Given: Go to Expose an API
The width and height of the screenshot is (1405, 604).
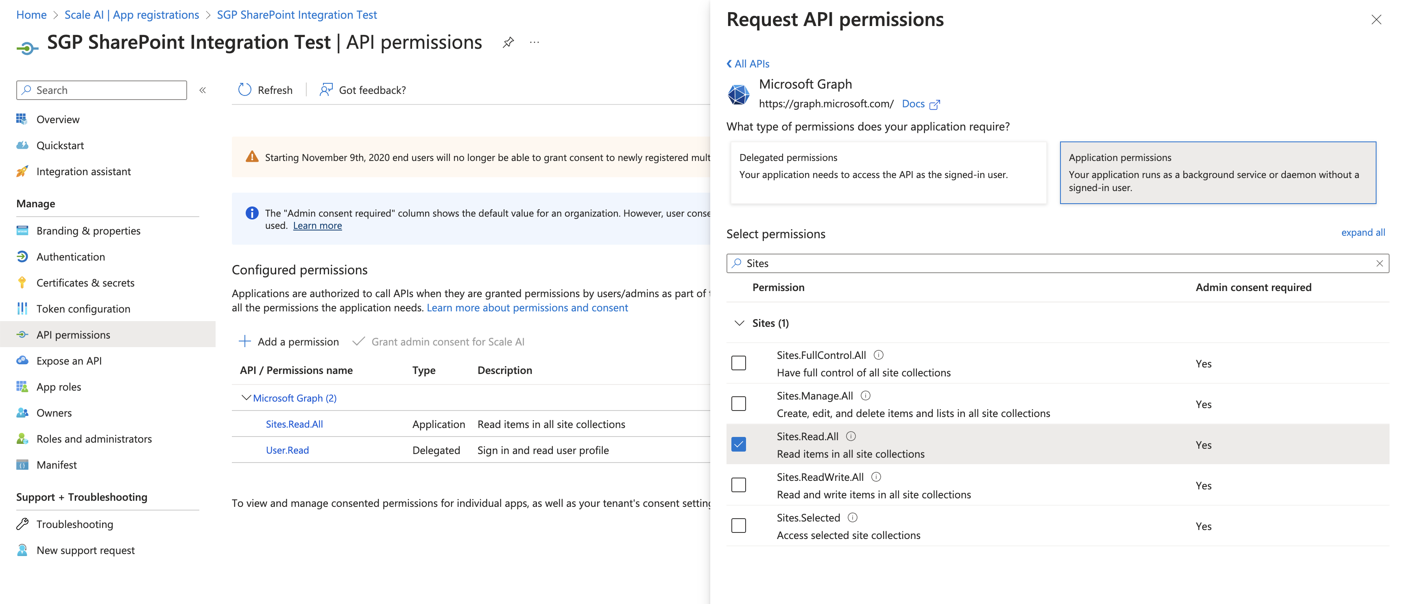Looking at the screenshot, I should (x=69, y=361).
